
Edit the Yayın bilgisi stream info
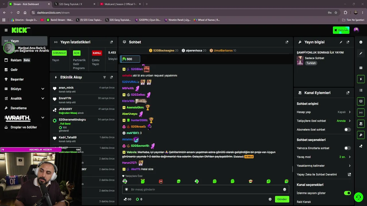point(341,42)
